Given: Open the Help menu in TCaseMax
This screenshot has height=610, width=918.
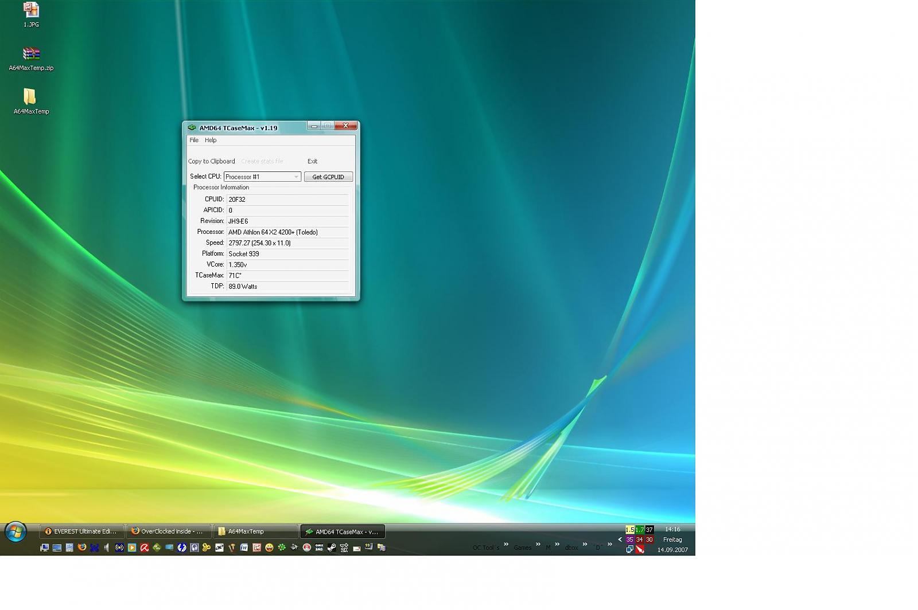Looking at the screenshot, I should tap(211, 140).
